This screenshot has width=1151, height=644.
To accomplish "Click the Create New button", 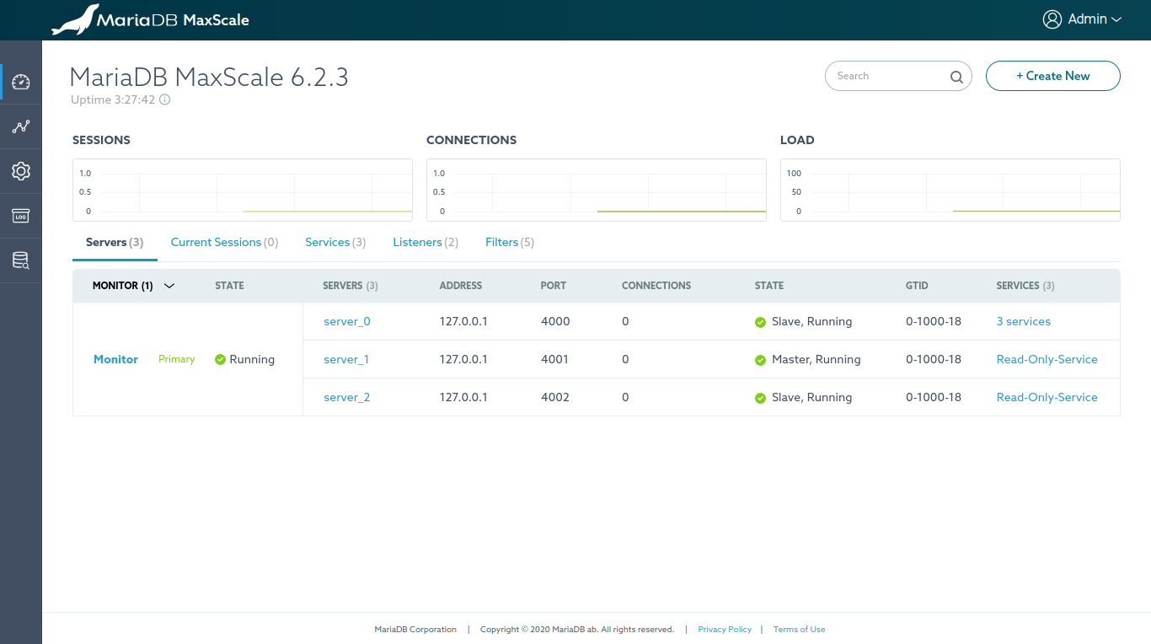I will pos(1052,76).
